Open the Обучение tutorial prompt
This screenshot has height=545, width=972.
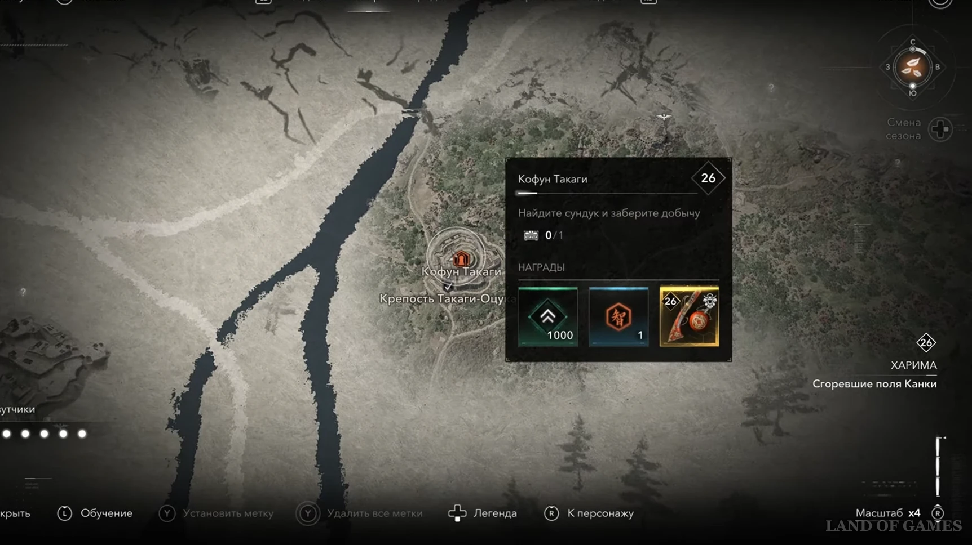pyautogui.click(x=95, y=513)
